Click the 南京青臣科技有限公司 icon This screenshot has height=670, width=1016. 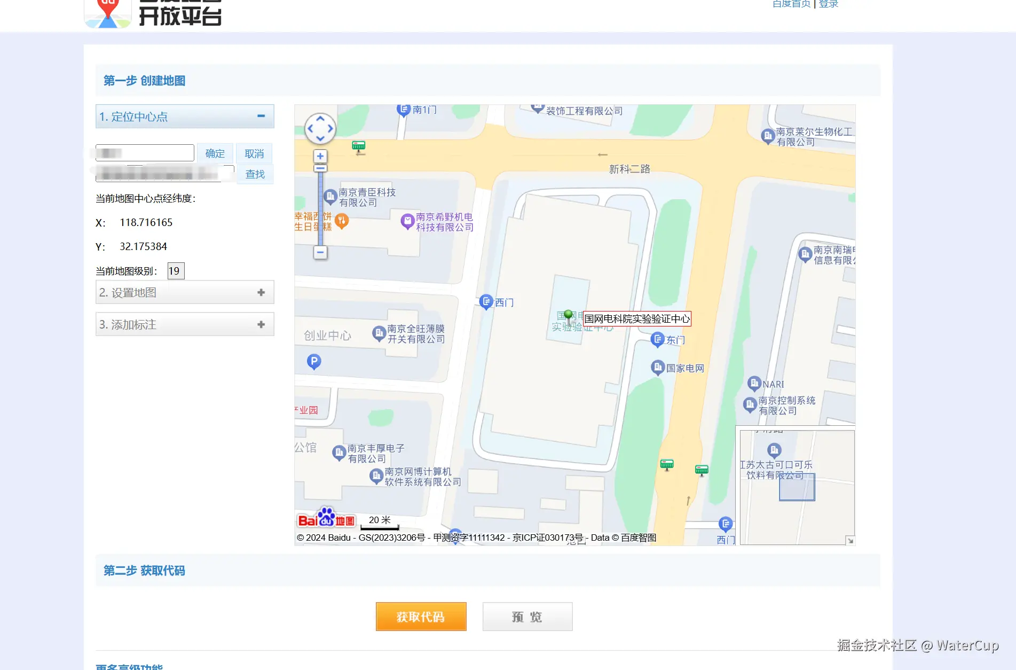(x=330, y=197)
